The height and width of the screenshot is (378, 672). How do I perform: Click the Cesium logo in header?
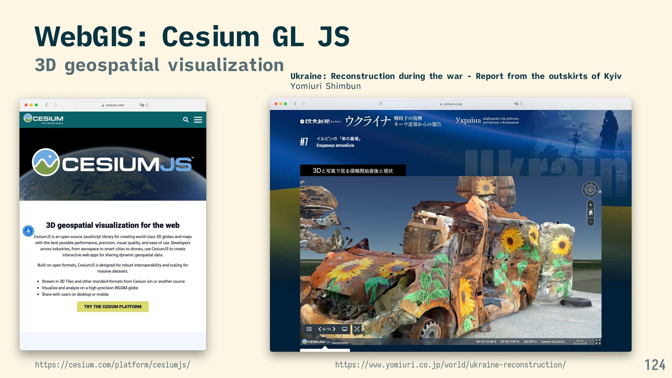click(44, 119)
